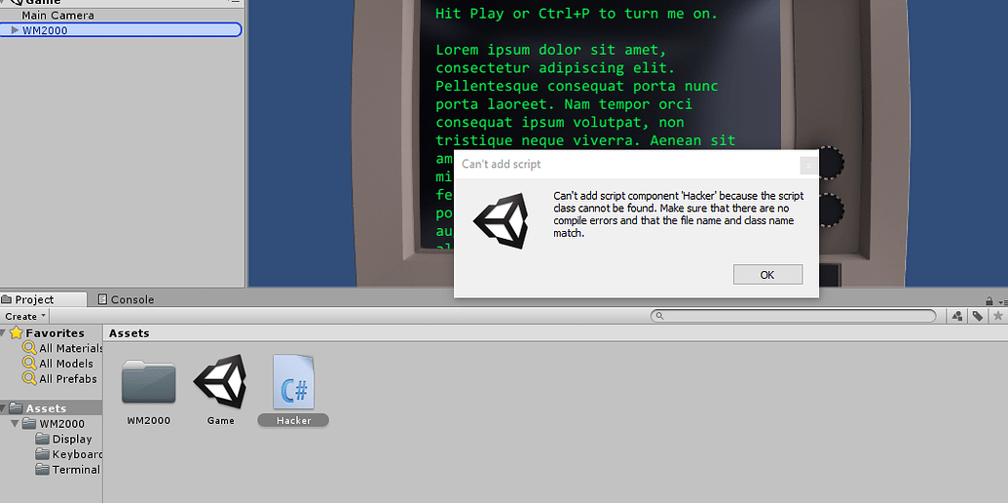Collapse the WM2000 folder tree arrow
The height and width of the screenshot is (503, 1008).
pos(15,424)
